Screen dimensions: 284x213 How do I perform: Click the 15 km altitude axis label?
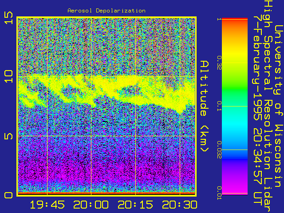click(x=9, y=18)
